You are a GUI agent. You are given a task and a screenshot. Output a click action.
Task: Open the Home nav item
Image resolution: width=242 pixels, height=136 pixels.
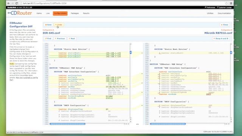39,13
